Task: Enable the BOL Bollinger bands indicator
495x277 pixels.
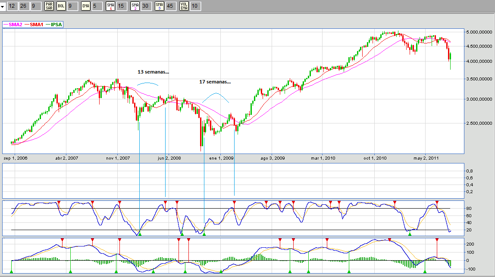Action: [61, 6]
